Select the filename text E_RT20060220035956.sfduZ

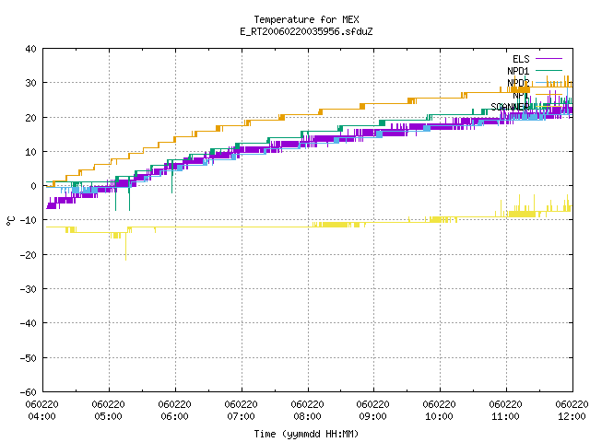tap(306, 31)
